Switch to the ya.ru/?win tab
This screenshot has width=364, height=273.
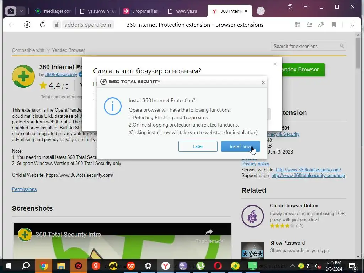click(97, 11)
